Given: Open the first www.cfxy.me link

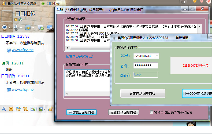Looking at the screenshot, I should (23, 50).
